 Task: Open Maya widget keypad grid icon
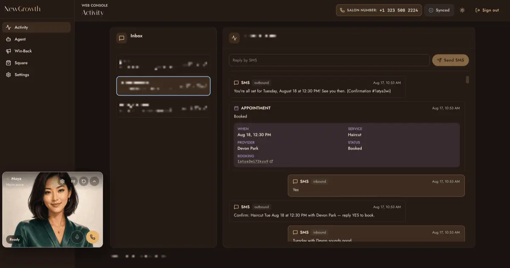(x=73, y=181)
